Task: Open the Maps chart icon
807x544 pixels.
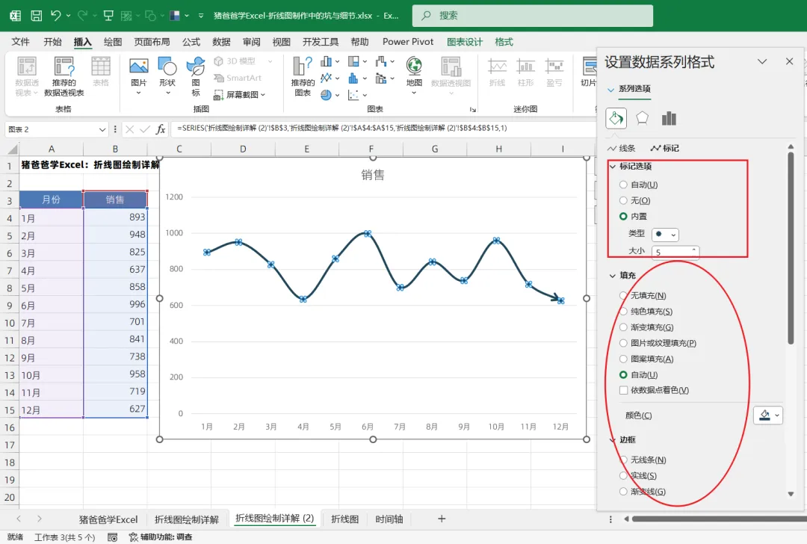Action: click(414, 67)
